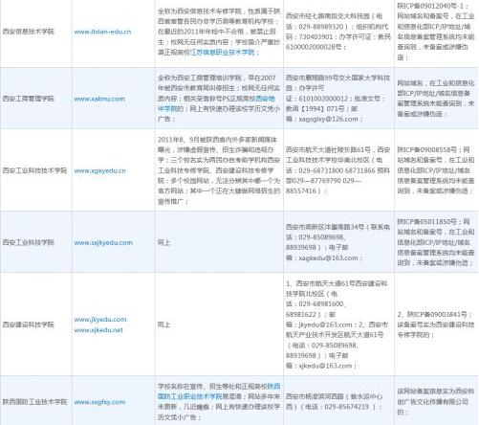Click the description starting 2011年8、9月

(219, 170)
